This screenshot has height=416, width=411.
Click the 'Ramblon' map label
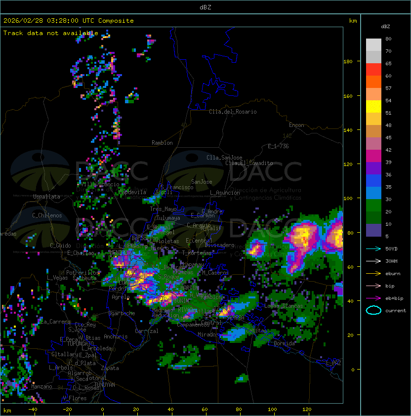(x=162, y=143)
